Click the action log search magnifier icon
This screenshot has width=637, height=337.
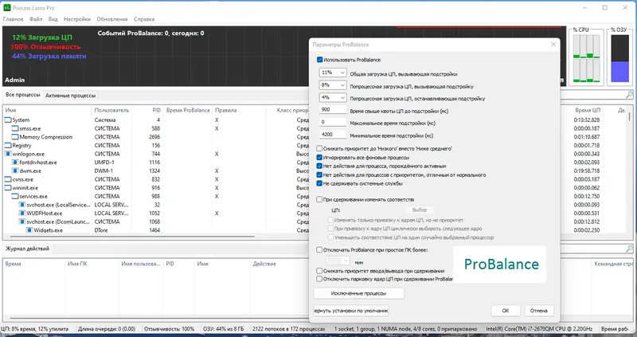point(629,249)
